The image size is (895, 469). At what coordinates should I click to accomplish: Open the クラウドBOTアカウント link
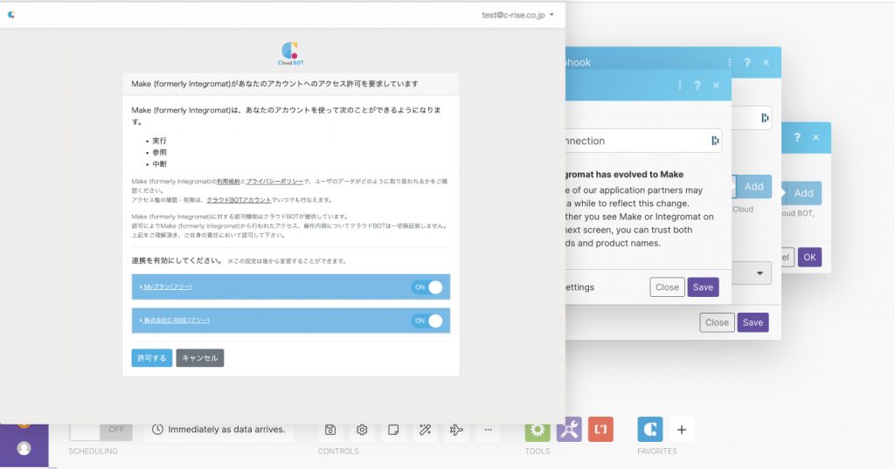239,200
